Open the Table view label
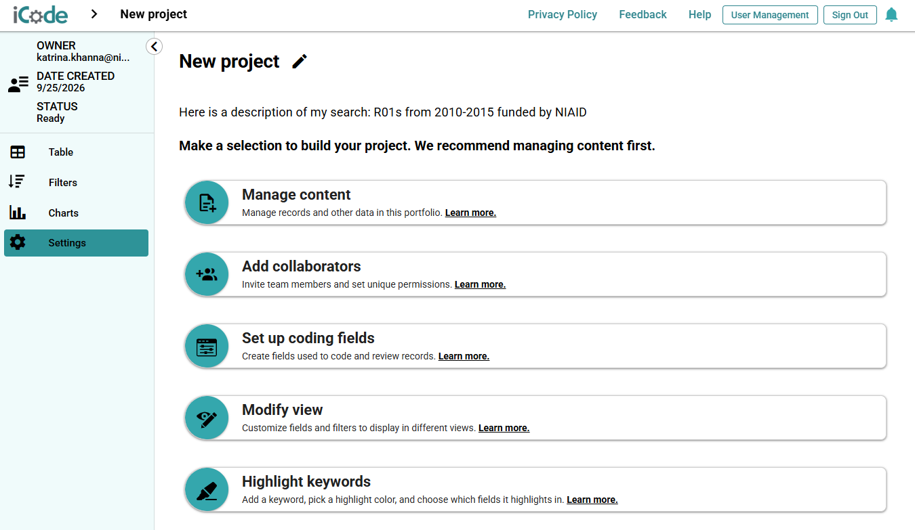The image size is (915, 530). [x=61, y=152]
